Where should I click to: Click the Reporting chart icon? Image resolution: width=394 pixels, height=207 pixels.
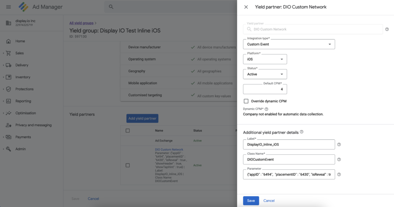pos(8,101)
